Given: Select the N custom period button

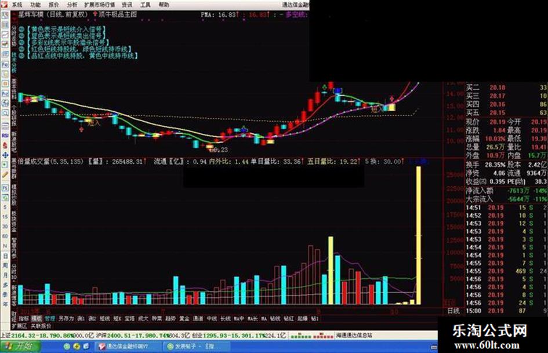Looking at the screenshot, I should point(5,246).
